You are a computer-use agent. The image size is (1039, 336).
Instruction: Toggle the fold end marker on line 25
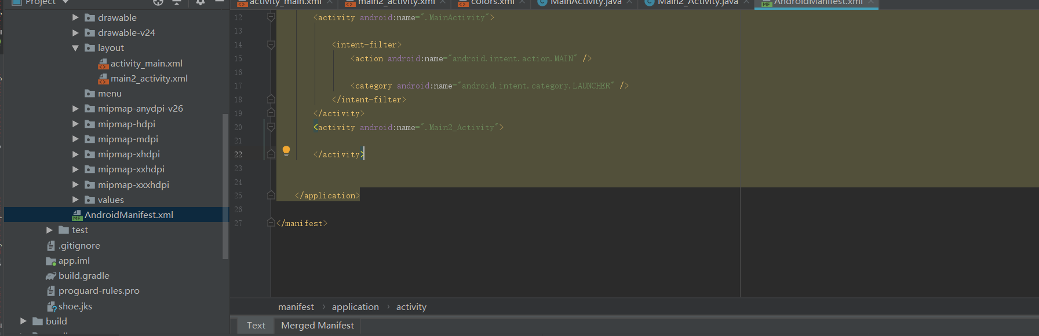(271, 195)
